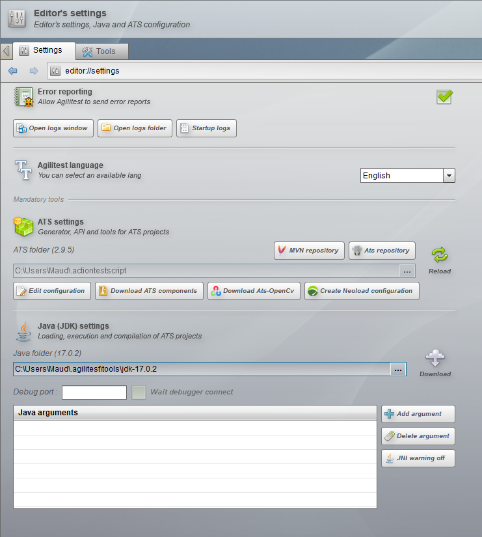The width and height of the screenshot is (482, 537).
Task: Click the 'Mandatory tools' section label
Action: coord(38,199)
